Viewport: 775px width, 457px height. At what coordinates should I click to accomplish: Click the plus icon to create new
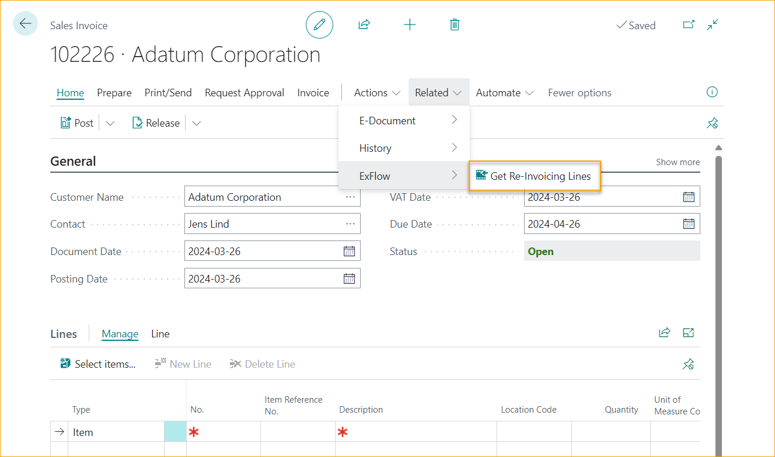410,25
